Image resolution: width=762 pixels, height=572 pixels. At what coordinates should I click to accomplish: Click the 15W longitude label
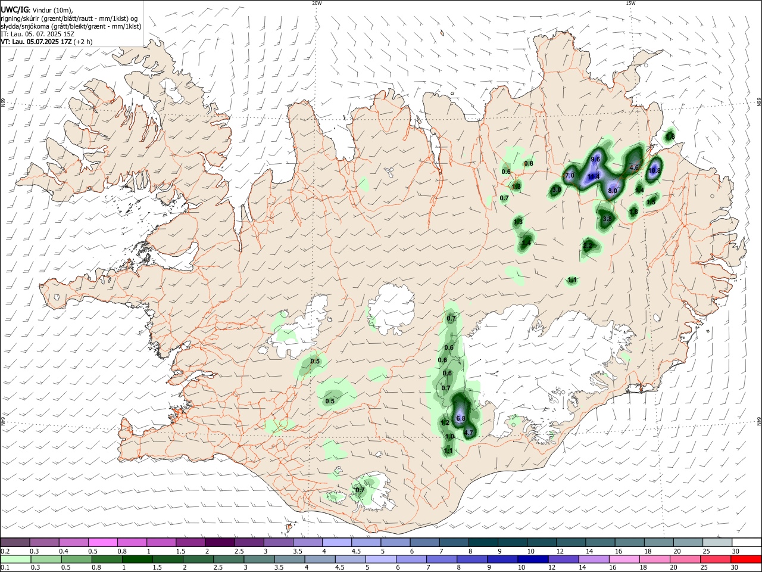[x=631, y=3]
